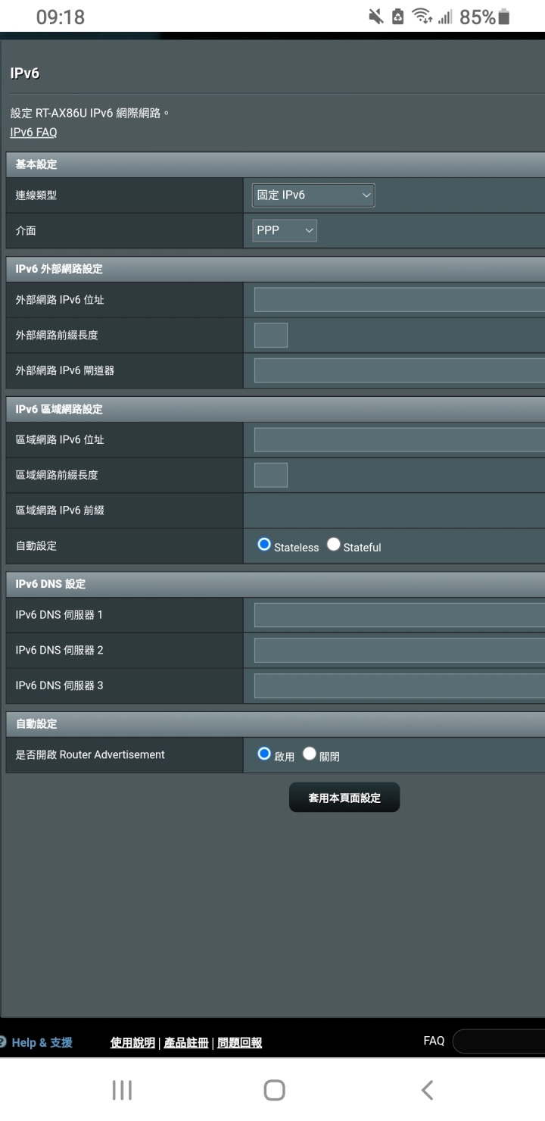
Task: Click the IPv6 外部網路設定 section header
Action: pyautogui.click(x=276, y=269)
